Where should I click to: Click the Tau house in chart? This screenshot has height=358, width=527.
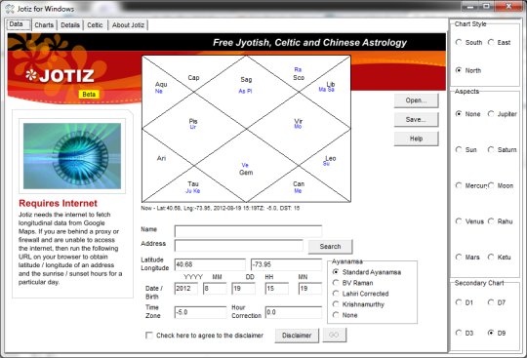pyautogui.click(x=193, y=183)
